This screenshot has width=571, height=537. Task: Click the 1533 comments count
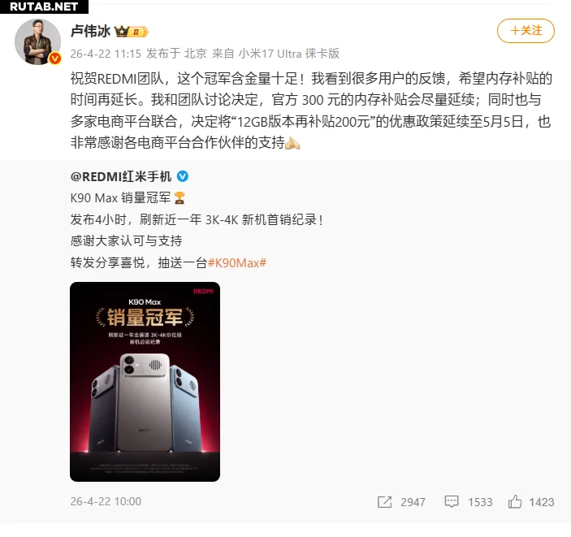click(480, 502)
